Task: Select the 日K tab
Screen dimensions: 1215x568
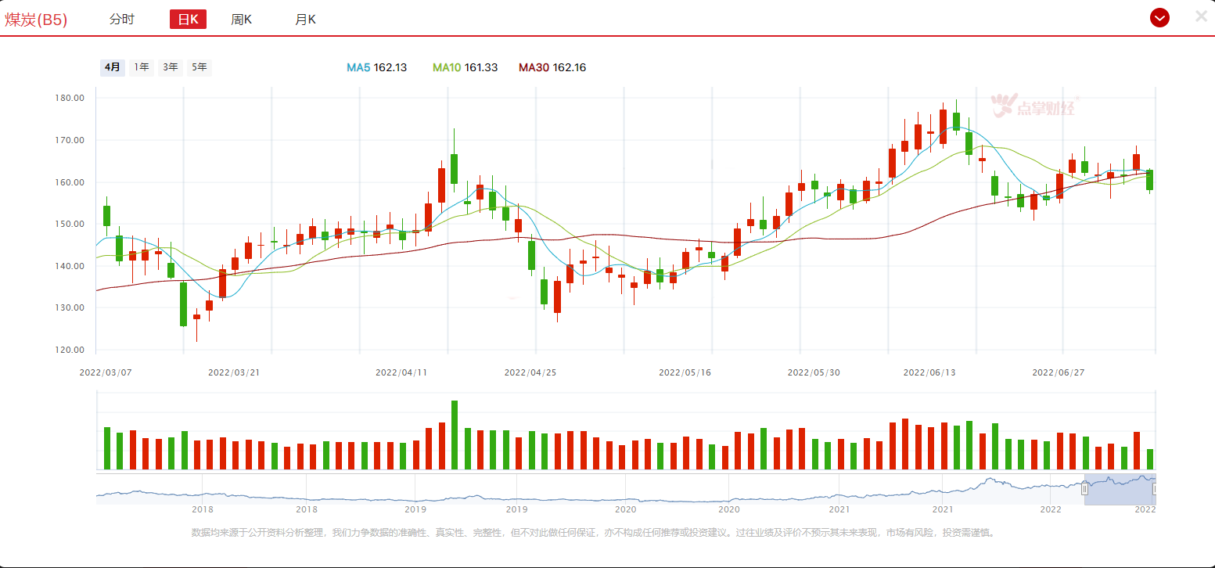Action: tap(188, 20)
